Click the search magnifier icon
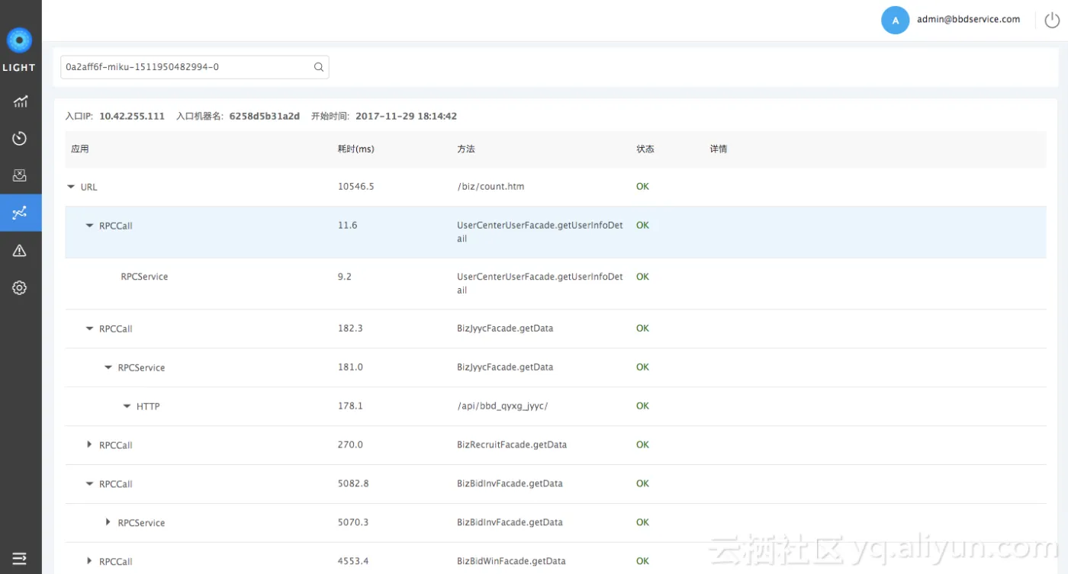The width and height of the screenshot is (1068, 574). pyautogui.click(x=319, y=67)
